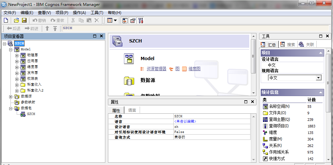This screenshot has height=165, width=333.
Task: Open the 操作(A) menu
Action: point(79,13)
